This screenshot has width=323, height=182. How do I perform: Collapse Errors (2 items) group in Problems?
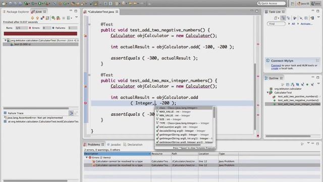click(87, 157)
